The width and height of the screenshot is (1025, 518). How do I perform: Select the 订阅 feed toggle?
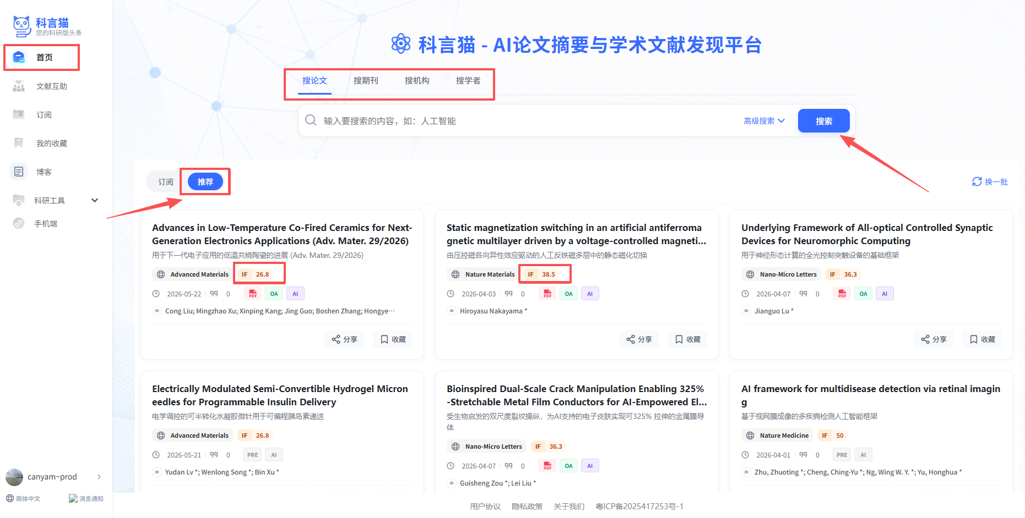[166, 182]
